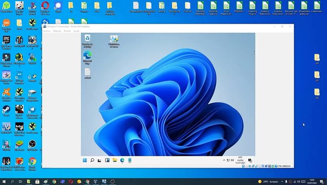Select the Telegram desktop shortcut
327x185 pixels.
pyautogui.click(x=32, y=112)
